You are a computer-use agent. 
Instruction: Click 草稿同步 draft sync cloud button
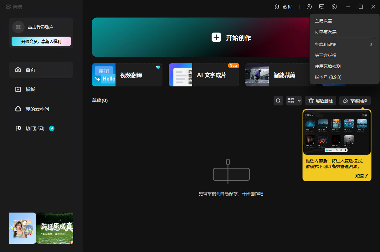tap(355, 101)
